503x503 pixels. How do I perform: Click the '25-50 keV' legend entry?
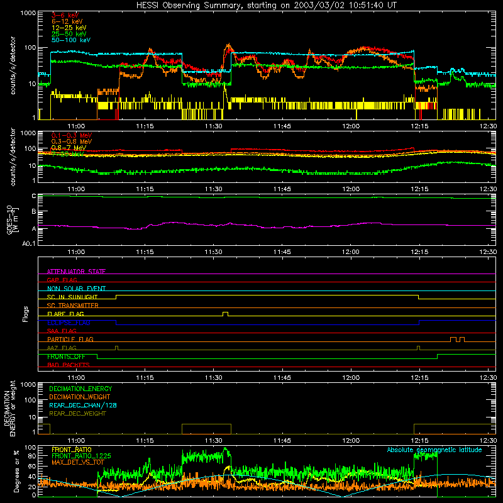coord(69,34)
